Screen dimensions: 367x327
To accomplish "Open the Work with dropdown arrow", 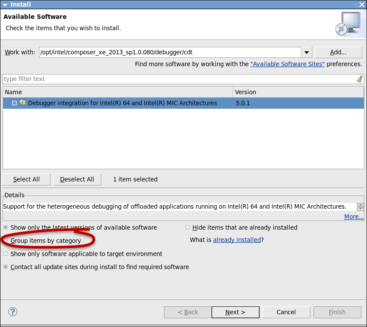I will 306,53.
